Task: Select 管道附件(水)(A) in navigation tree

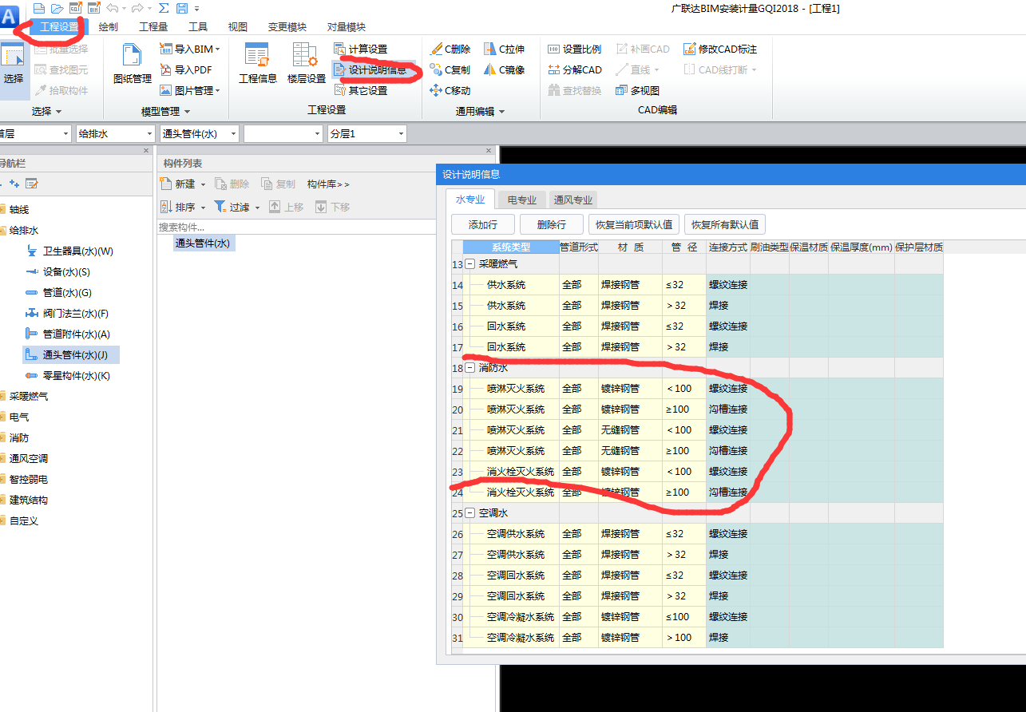Action: (67, 334)
